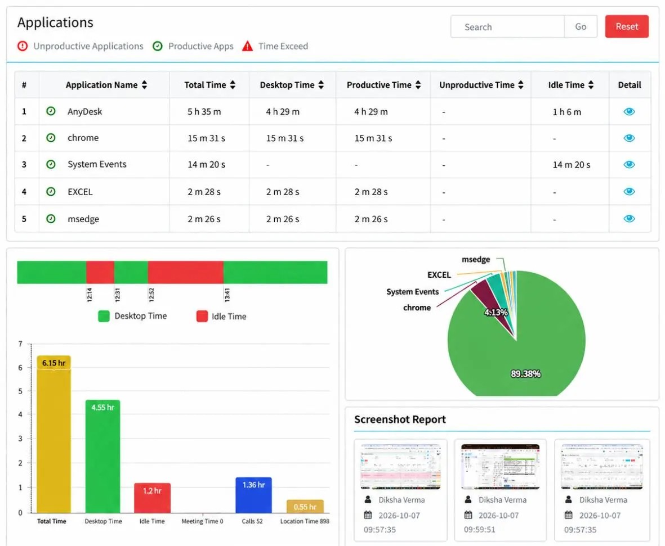
Task: Click the blue Calls 1.36 hr bar
Action: click(x=253, y=495)
